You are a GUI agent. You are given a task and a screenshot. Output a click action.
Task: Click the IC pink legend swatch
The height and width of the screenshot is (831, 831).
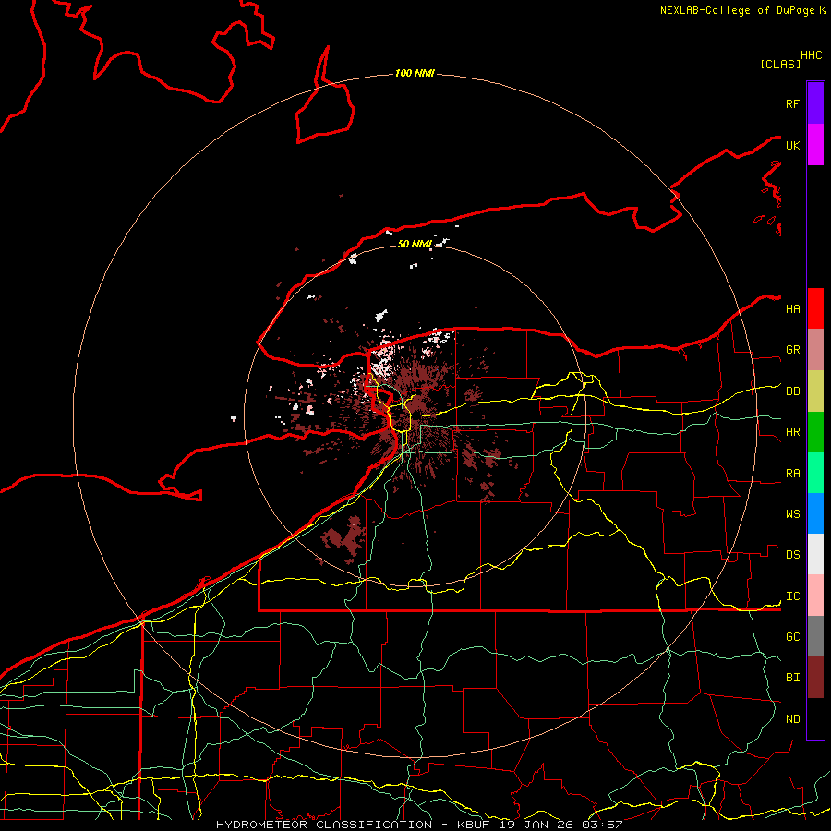pos(815,596)
